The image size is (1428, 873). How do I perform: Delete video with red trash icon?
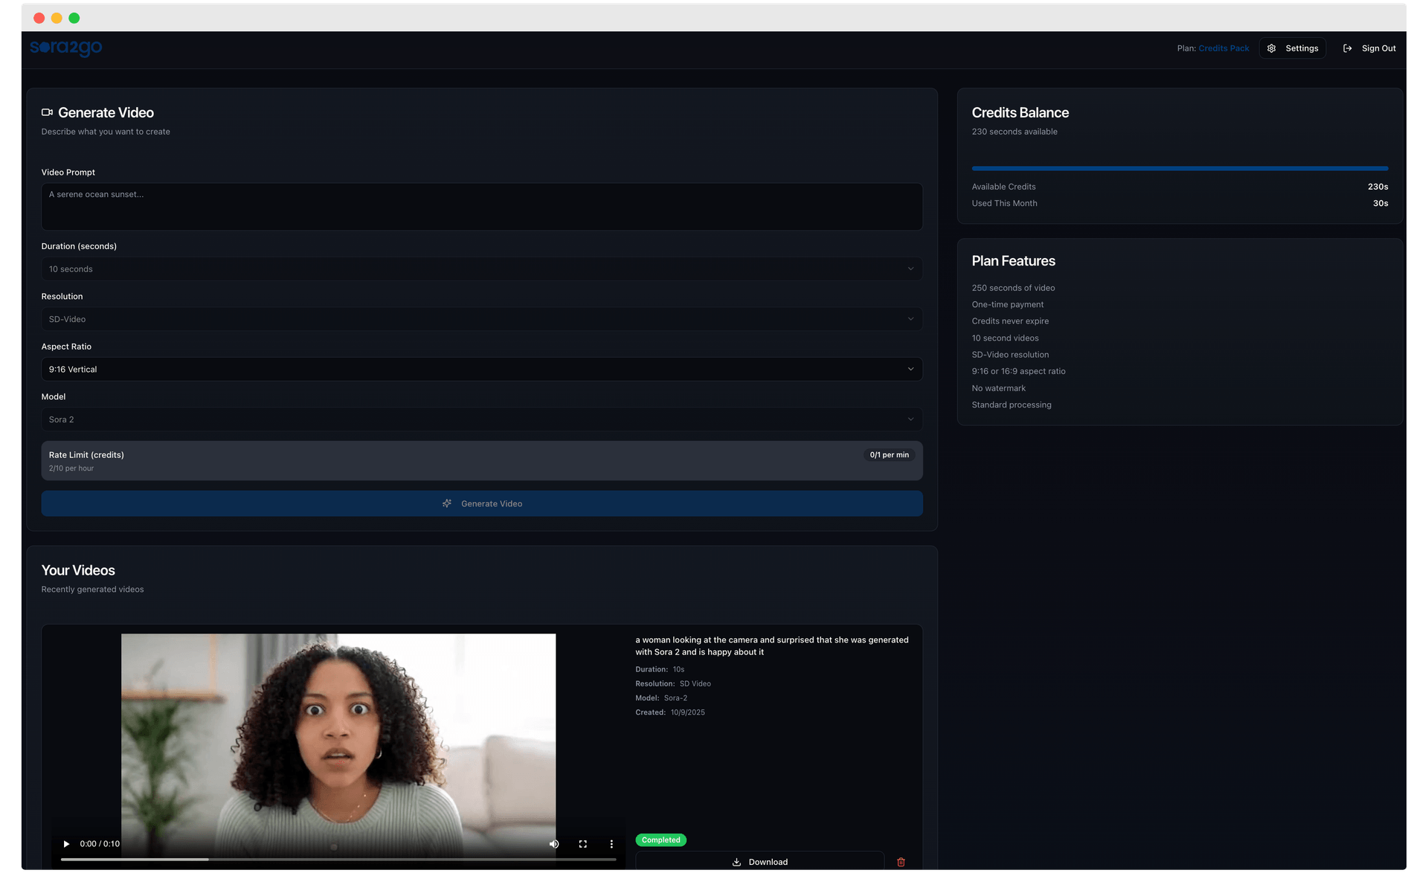pyautogui.click(x=901, y=862)
